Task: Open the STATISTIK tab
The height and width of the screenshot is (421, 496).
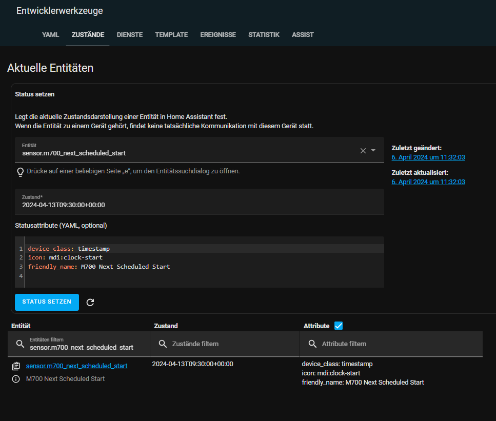Action: (x=264, y=34)
